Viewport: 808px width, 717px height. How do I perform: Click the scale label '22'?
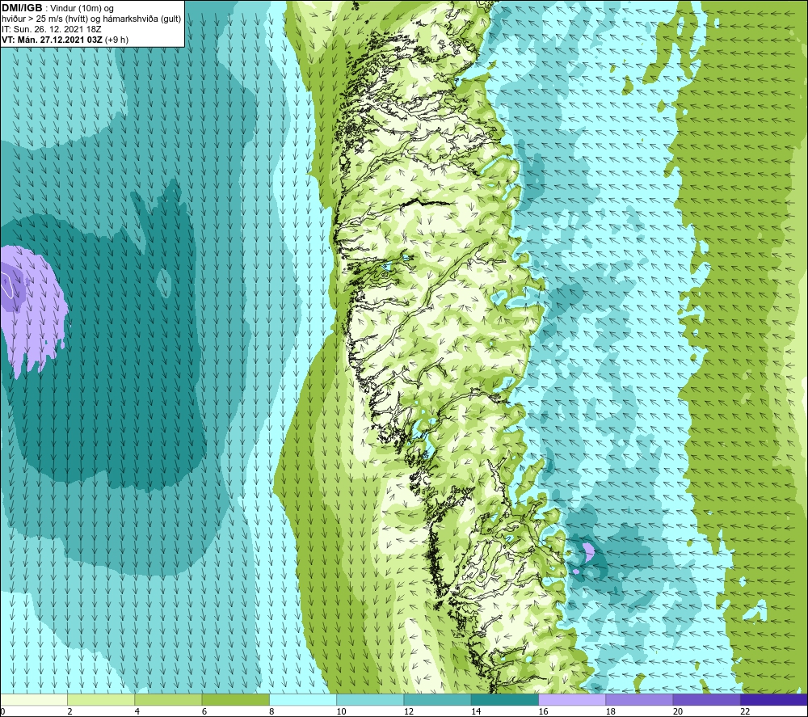[745, 711]
